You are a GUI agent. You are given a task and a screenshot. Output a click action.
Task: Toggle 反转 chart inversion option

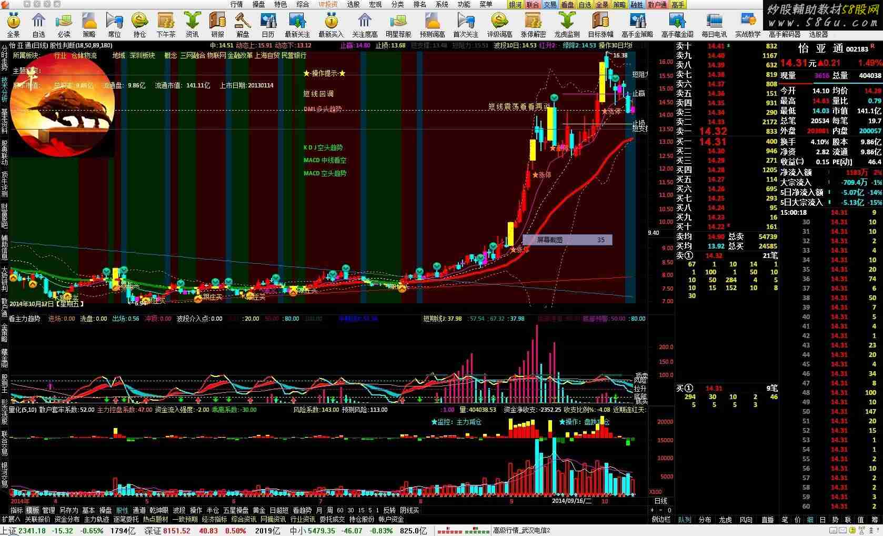coord(389,510)
